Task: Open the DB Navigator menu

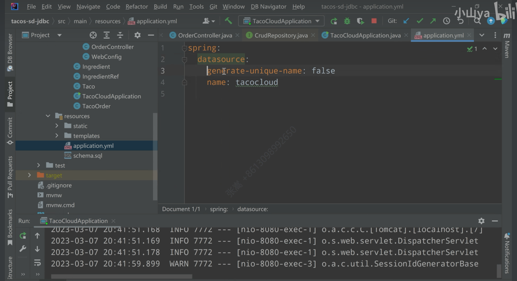Action: (x=268, y=6)
